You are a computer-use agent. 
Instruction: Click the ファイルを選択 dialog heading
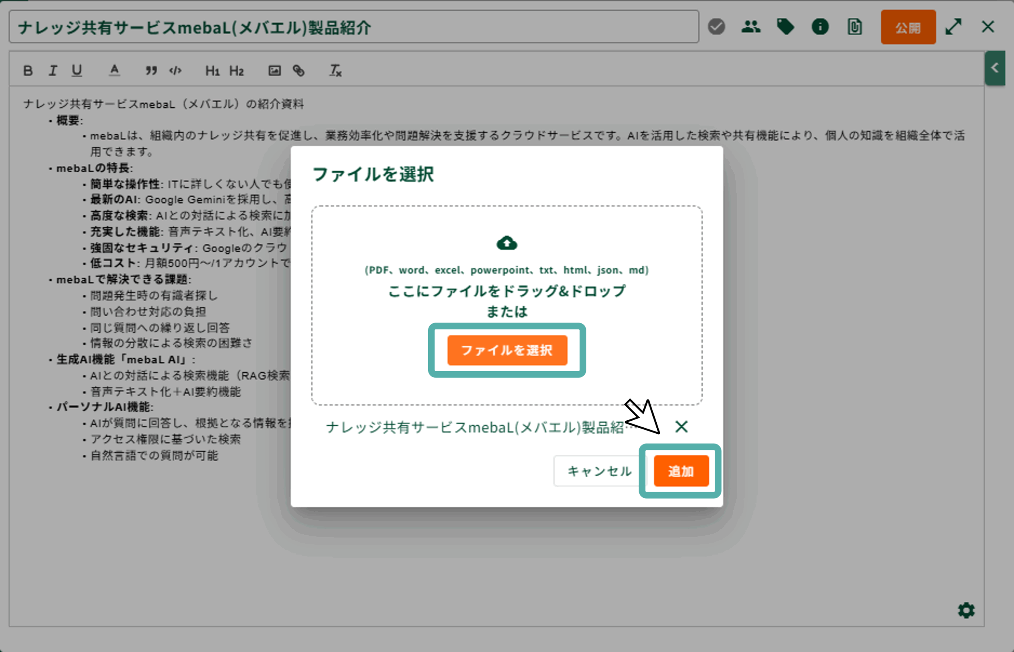pos(373,174)
